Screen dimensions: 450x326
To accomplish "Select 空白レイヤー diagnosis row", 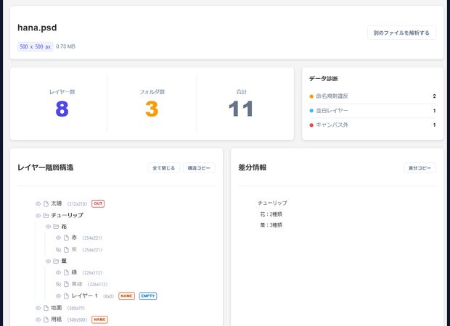I will [x=372, y=111].
